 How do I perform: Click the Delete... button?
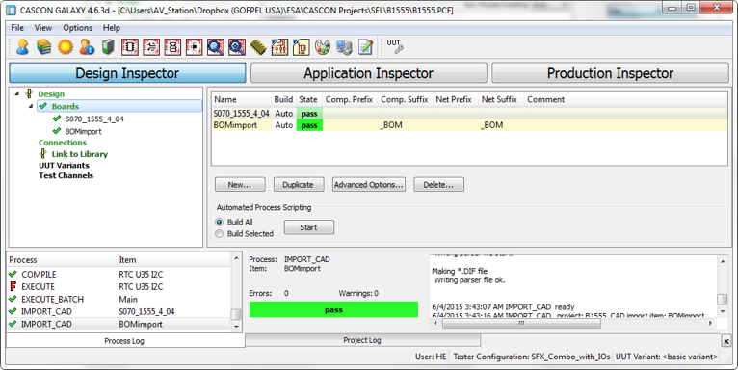click(438, 185)
